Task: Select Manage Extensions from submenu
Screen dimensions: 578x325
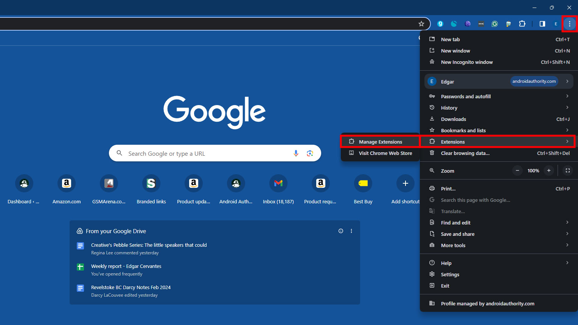Action: pyautogui.click(x=380, y=142)
